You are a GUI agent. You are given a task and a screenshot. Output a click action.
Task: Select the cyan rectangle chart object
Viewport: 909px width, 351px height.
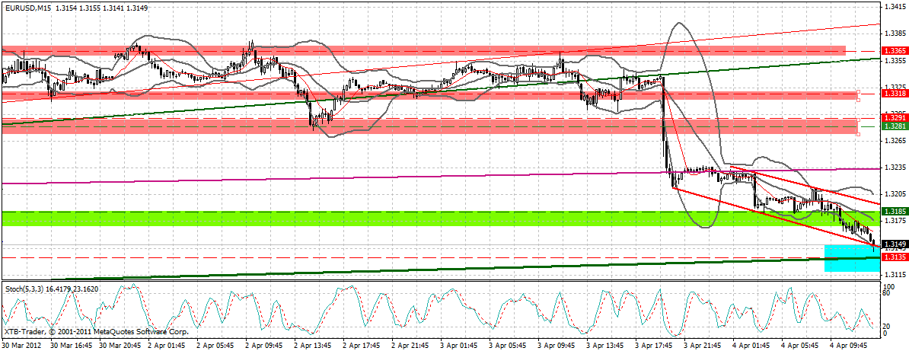[851, 258]
